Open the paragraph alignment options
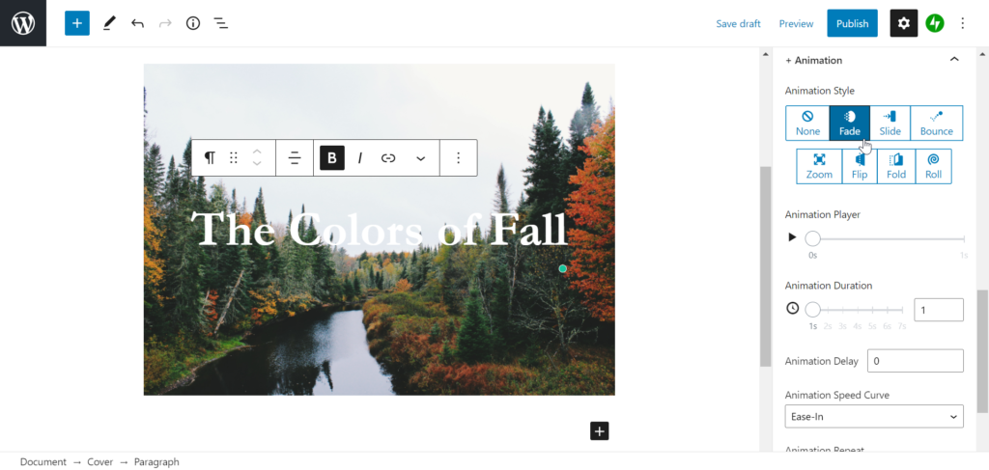Screen dimensions: 989x470 point(295,158)
